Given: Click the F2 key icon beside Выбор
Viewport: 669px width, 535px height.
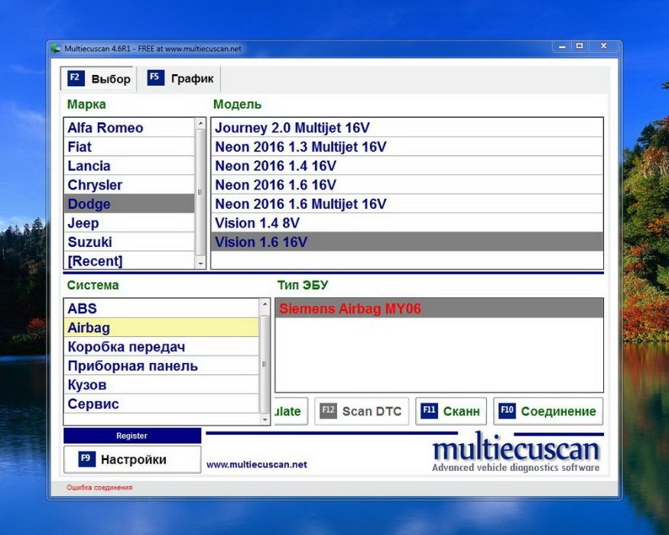Looking at the screenshot, I should coord(76,78).
